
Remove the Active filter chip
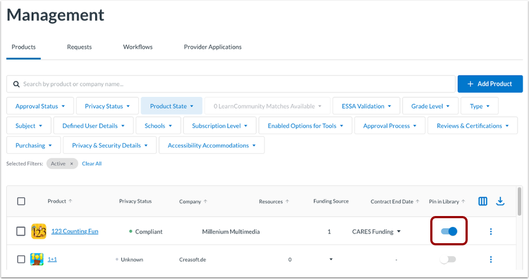[72, 163]
